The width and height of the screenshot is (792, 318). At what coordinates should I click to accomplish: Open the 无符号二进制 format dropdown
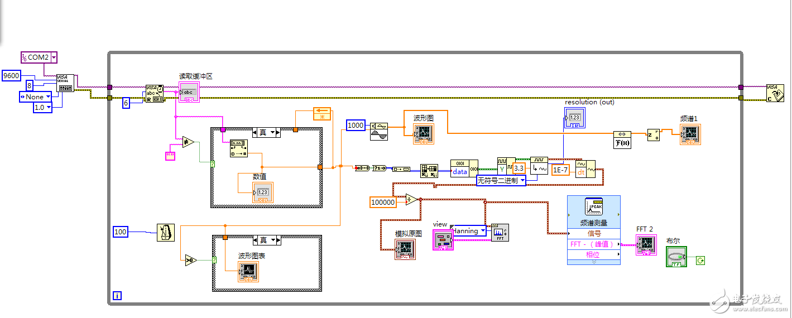point(501,180)
